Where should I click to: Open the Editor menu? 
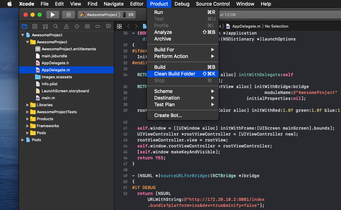click(x=137, y=4)
